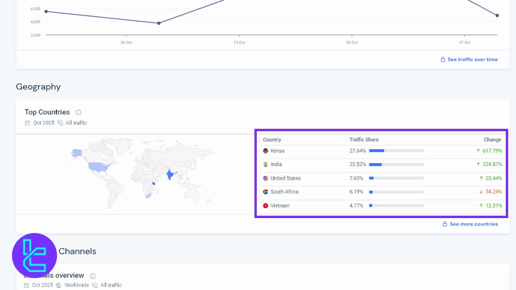This screenshot has width=516, height=290.
Task: Click the United States flag icon
Action: [266, 179]
